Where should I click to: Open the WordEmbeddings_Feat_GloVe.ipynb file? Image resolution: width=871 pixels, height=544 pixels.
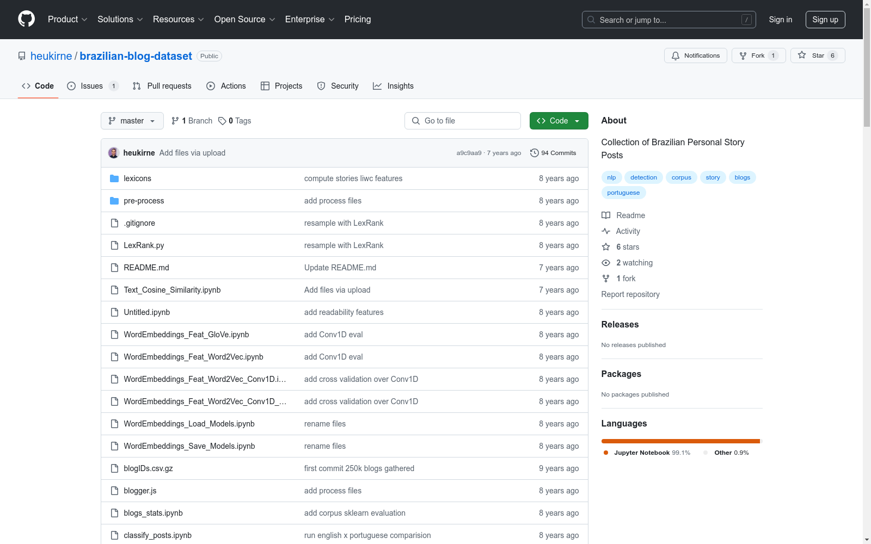(x=186, y=335)
